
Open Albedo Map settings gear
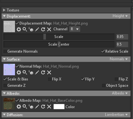pos(19,107)
